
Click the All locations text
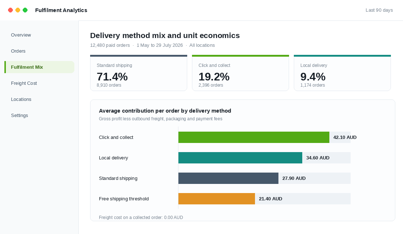pyautogui.click(x=202, y=45)
